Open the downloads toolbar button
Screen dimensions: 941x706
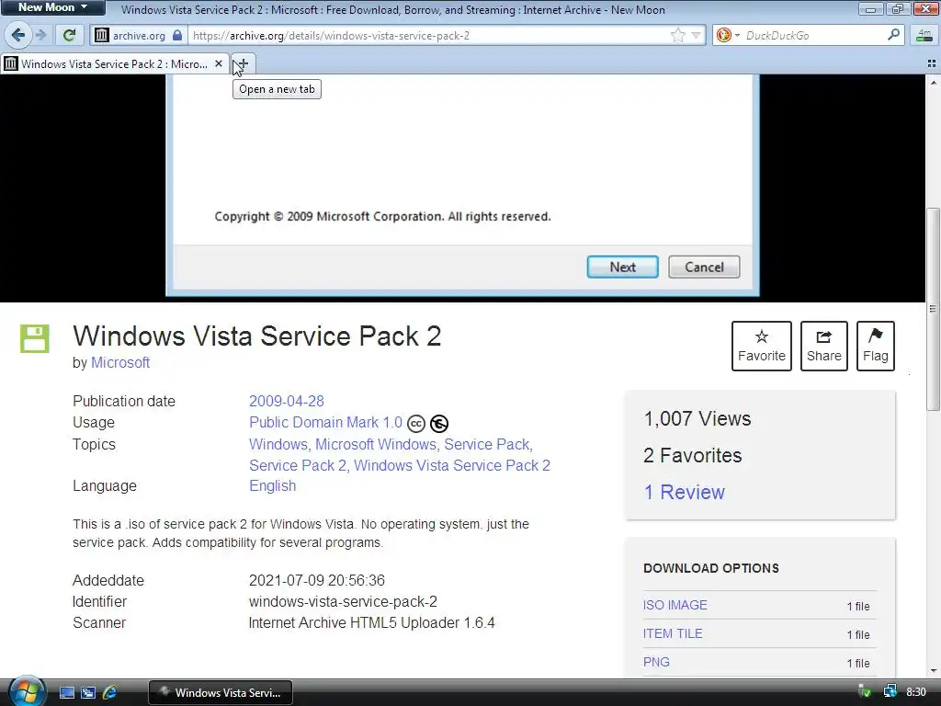(x=924, y=36)
